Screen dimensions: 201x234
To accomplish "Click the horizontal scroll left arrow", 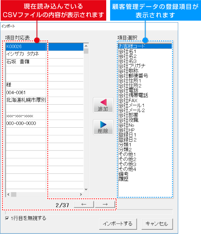I will (9, 195).
